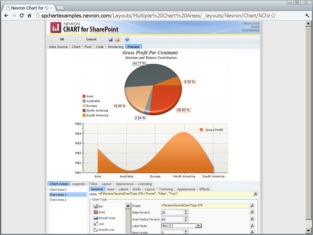Save the chart configuration with the disk icon
Screen dimensions: 313x235
110,39
